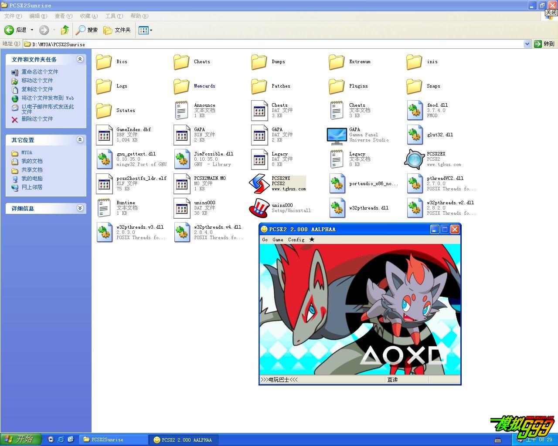Viewport: 558px width, 446px height.
Task: Open My Computer link in Other Places
Action: point(32,179)
